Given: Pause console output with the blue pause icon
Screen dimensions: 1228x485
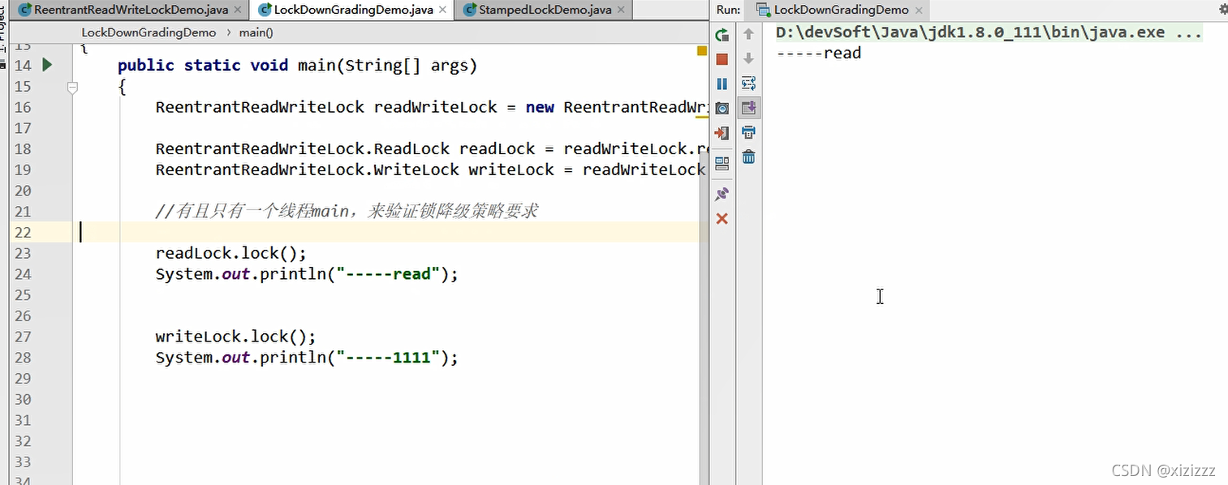Looking at the screenshot, I should tap(722, 84).
